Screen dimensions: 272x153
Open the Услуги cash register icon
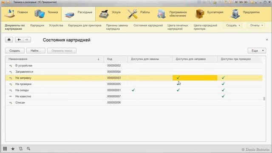pos(104,14)
